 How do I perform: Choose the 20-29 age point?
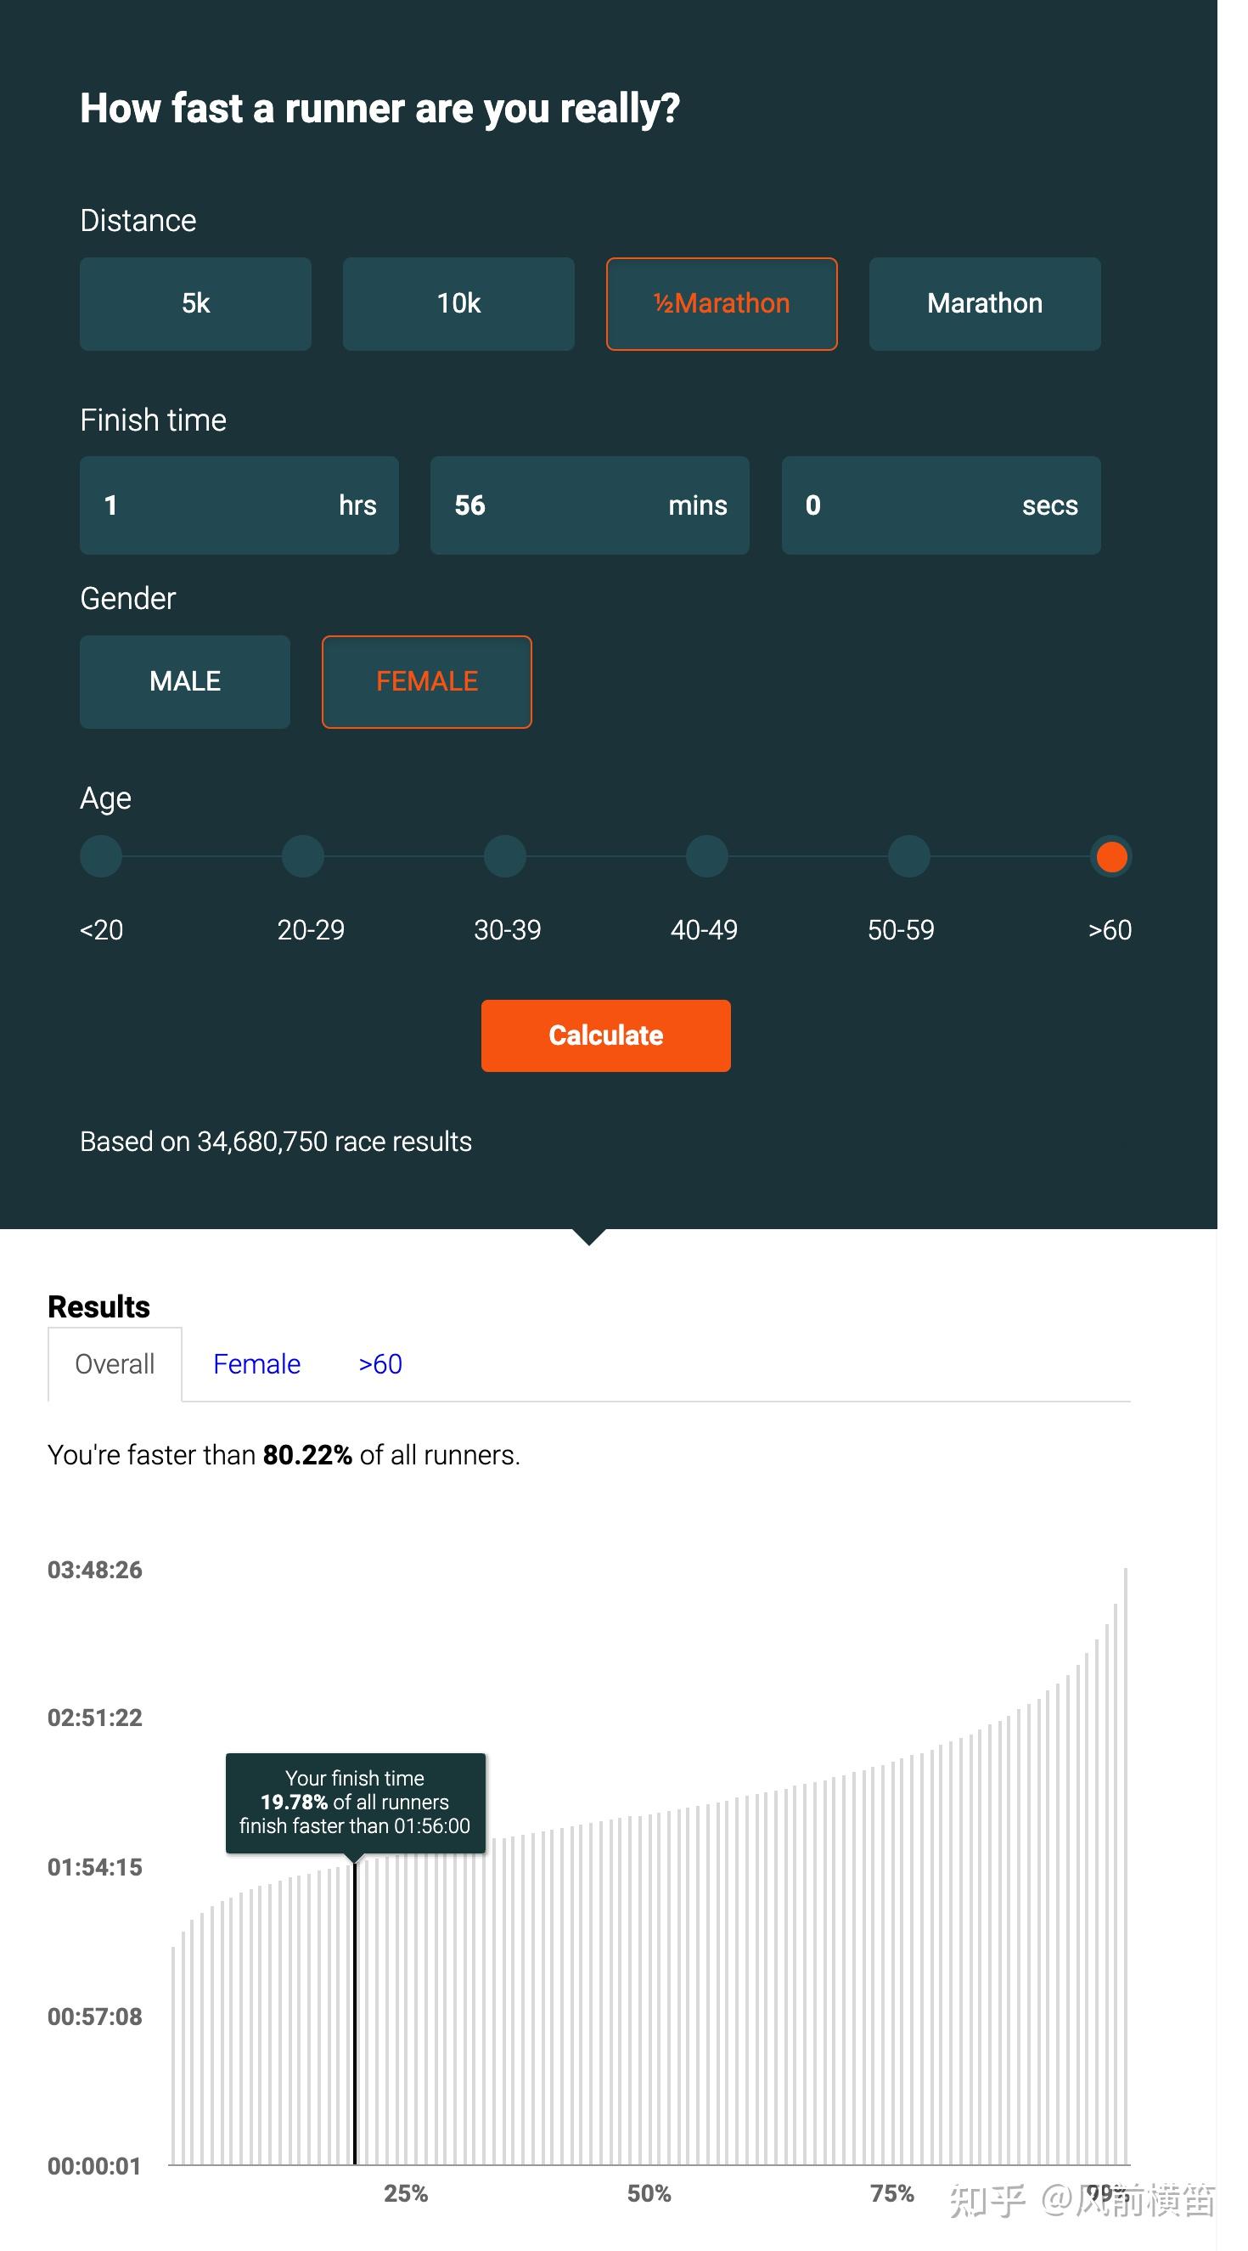(303, 856)
